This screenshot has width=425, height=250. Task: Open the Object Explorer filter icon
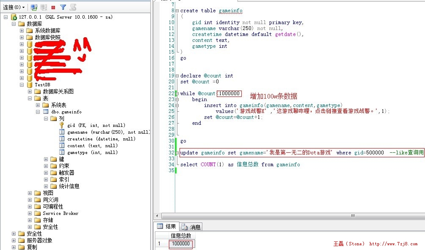(63, 7)
